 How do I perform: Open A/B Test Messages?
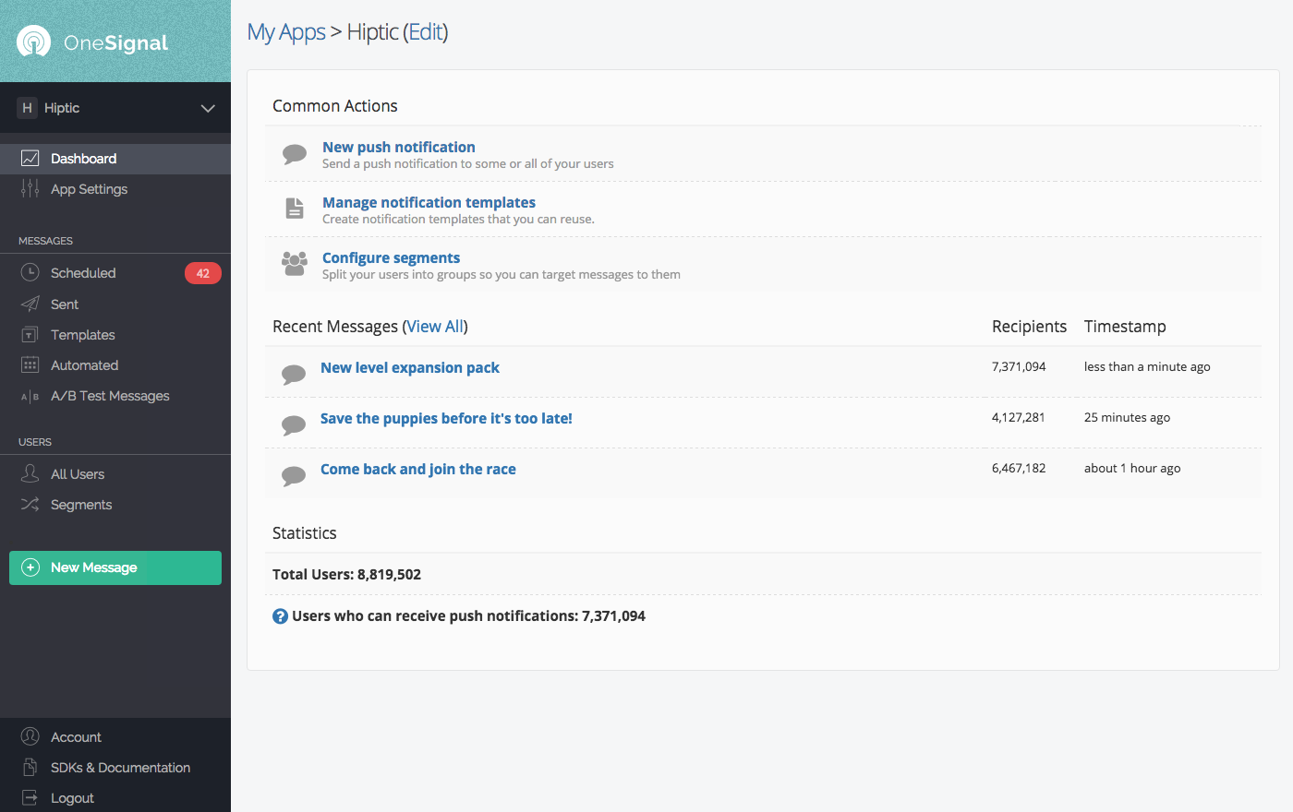pos(109,396)
